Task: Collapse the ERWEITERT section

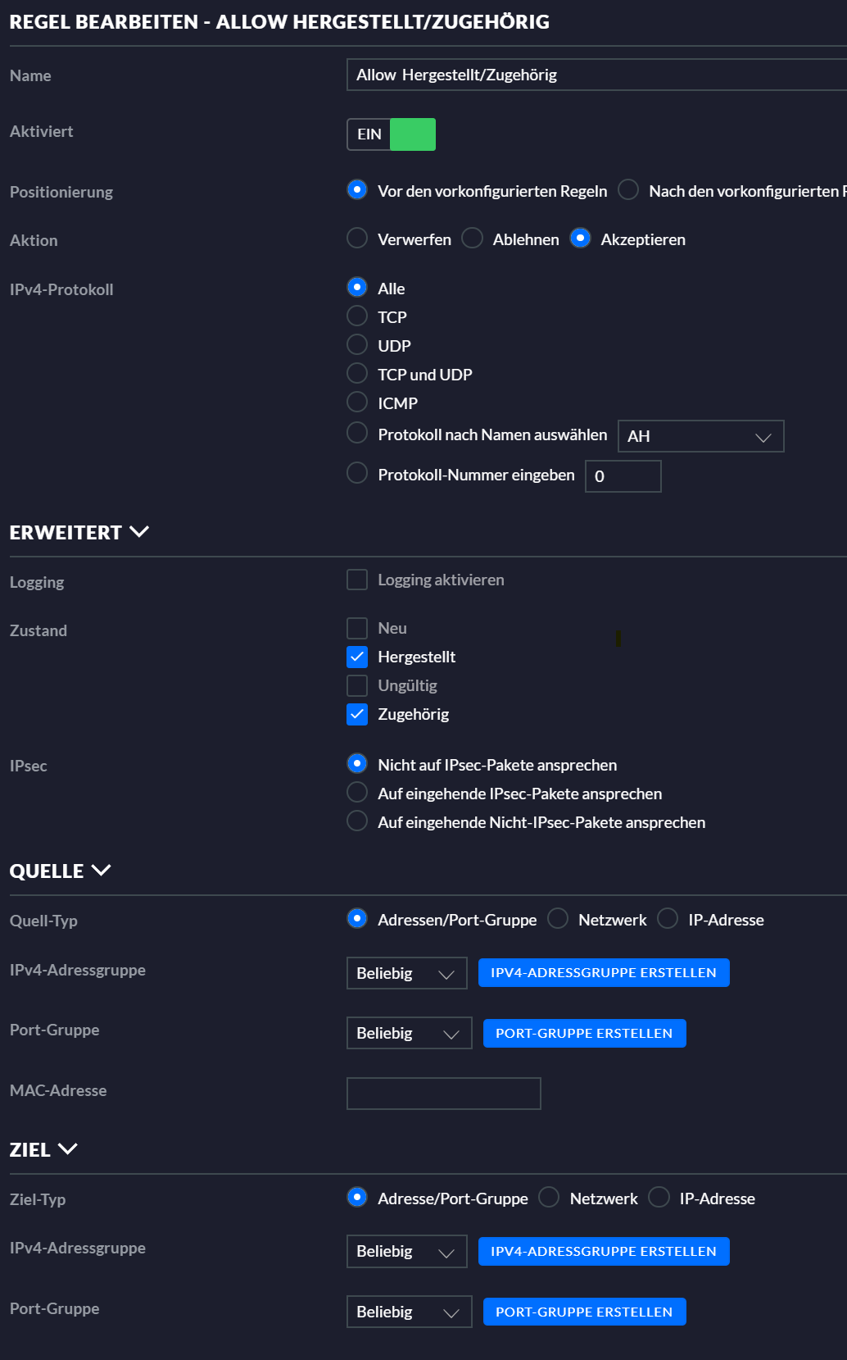Action: point(79,533)
